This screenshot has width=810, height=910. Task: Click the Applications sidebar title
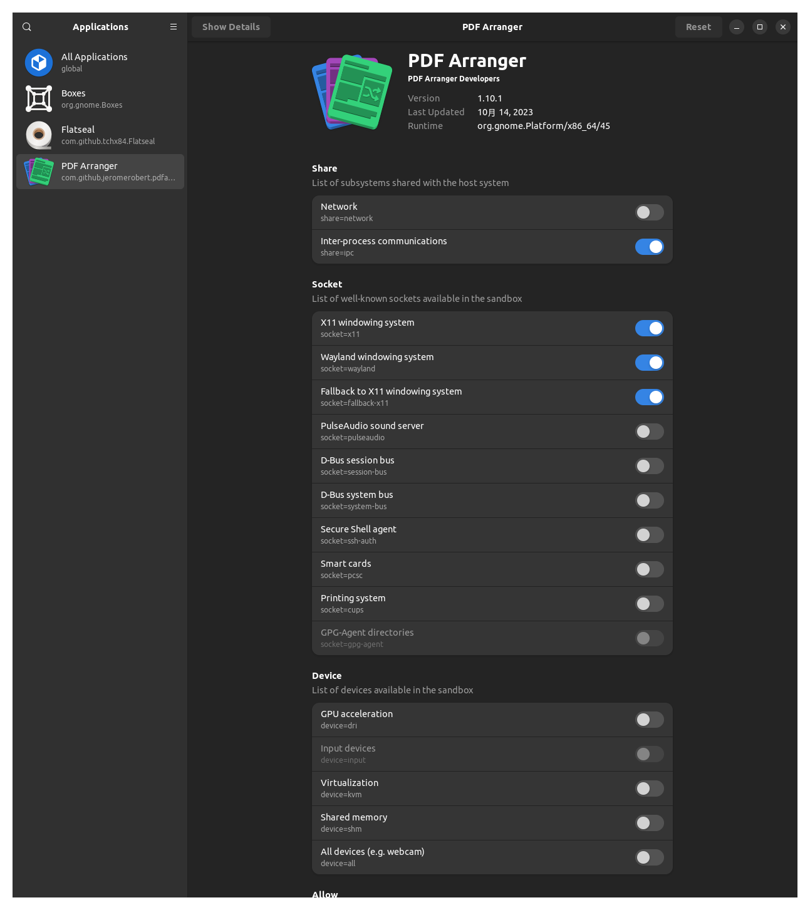[100, 27]
